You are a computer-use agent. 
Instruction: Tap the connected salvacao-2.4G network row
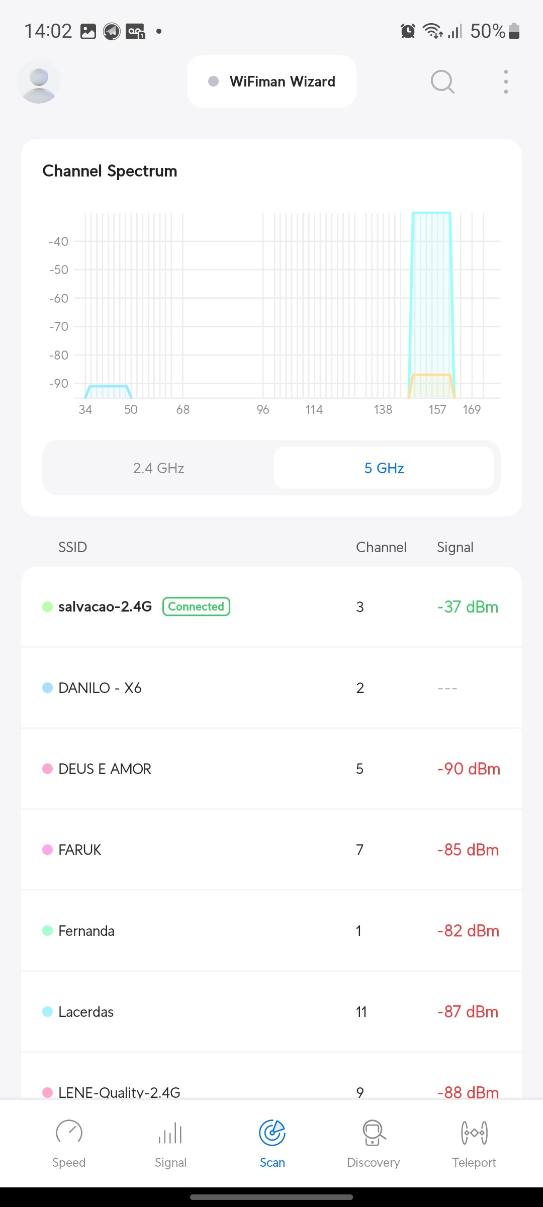coord(271,607)
